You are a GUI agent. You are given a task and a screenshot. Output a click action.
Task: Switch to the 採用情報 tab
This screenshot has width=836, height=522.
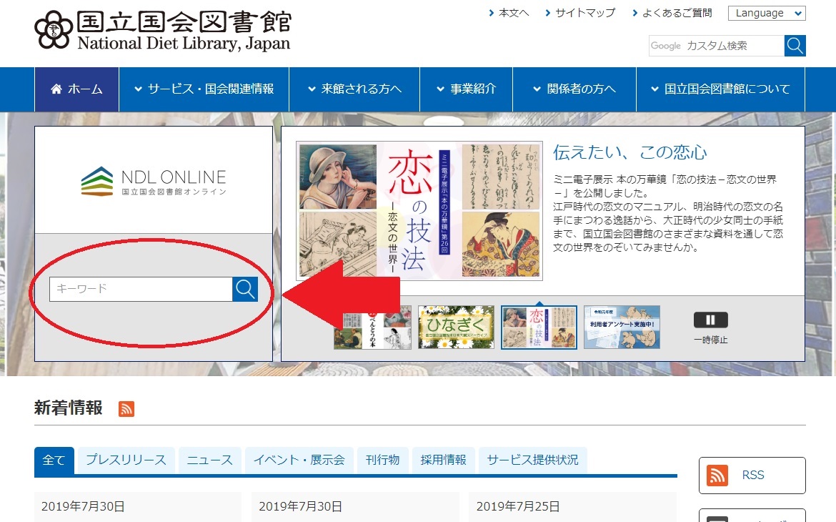pos(444,460)
